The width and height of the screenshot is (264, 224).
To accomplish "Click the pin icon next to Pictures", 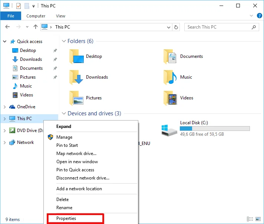I will click(55, 77).
